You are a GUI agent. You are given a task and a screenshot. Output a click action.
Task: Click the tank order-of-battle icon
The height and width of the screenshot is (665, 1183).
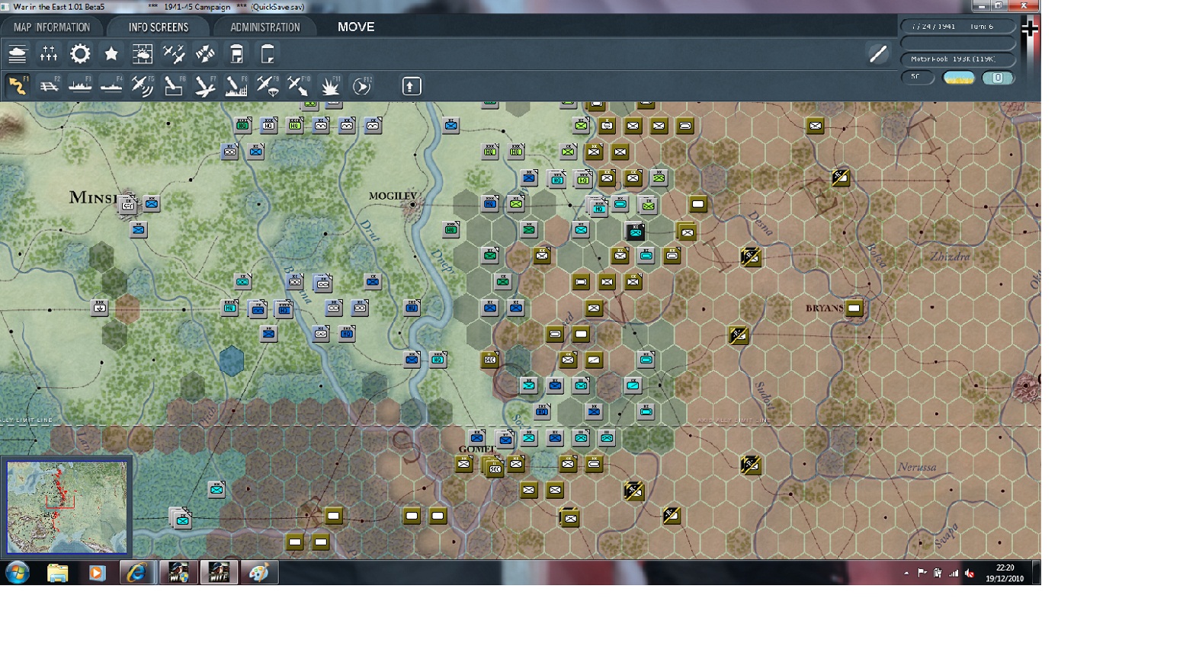click(x=18, y=54)
